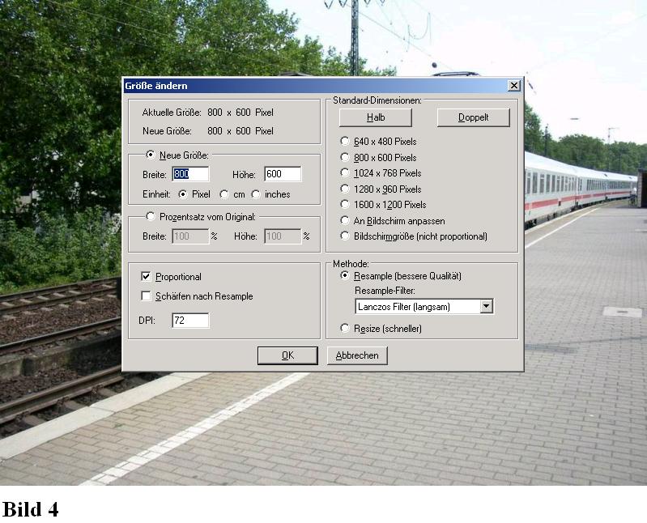The width and height of the screenshot is (647, 523).
Task: Click the Halb button
Action: [x=375, y=117]
